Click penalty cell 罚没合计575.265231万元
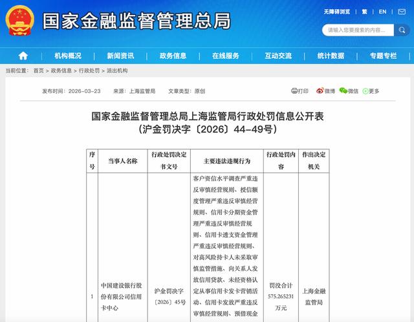Screen dimensions: 414x322 [281, 297]
